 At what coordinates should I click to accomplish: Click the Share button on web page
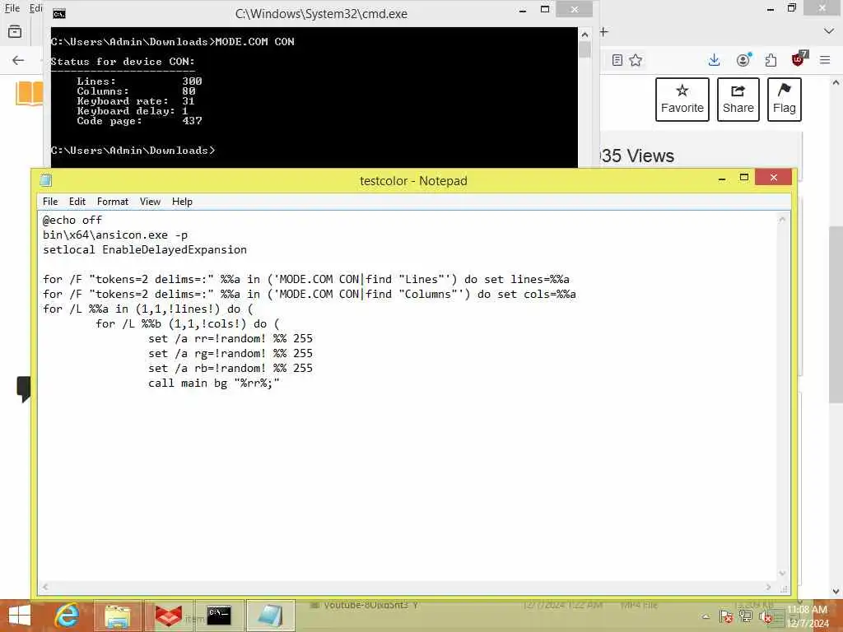[x=738, y=100]
